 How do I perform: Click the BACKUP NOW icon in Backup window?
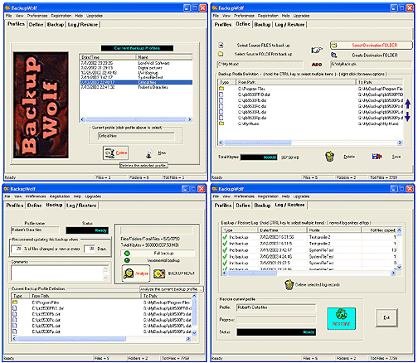[159, 273]
